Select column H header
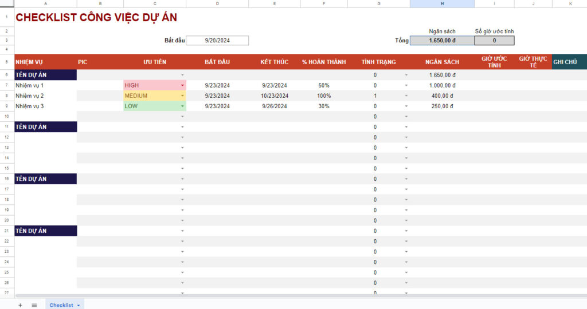 coord(442,3)
